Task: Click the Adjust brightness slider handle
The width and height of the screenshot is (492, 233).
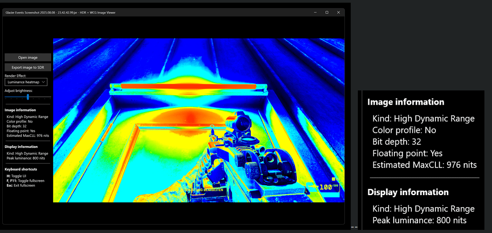Action: point(28,97)
